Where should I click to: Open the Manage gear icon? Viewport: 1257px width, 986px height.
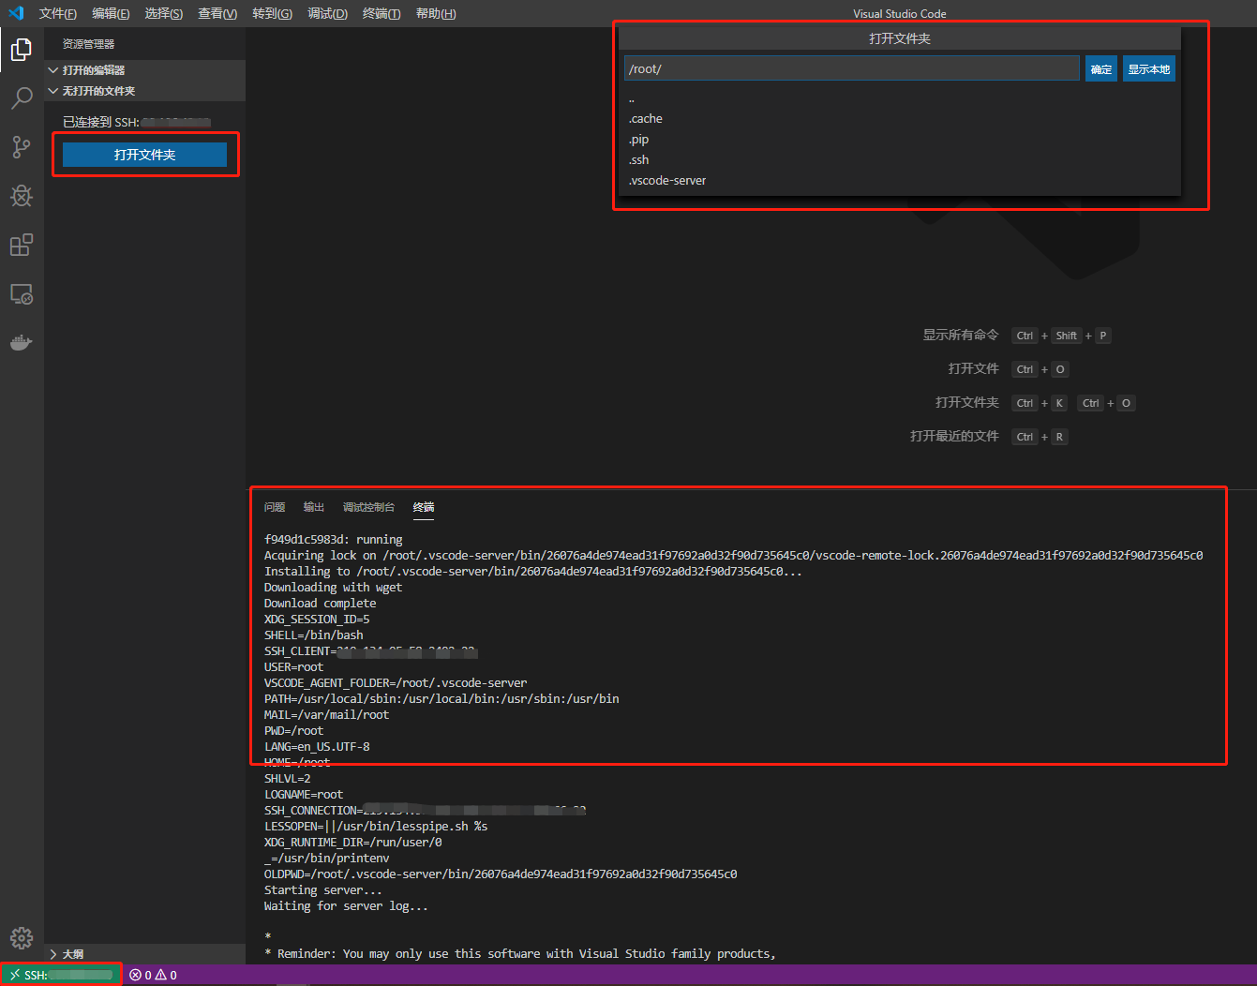(22, 937)
